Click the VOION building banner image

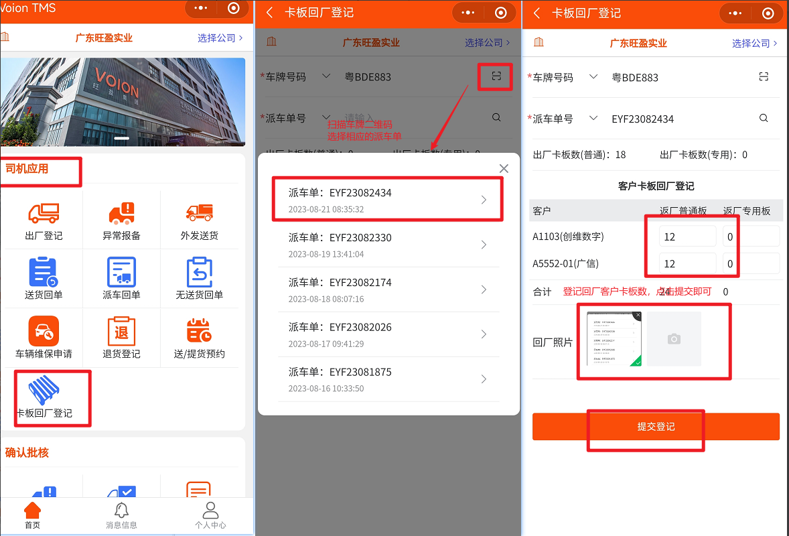coord(123,102)
